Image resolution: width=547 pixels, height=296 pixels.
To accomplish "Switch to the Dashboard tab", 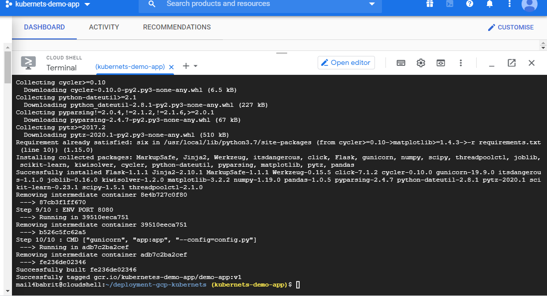I will click(x=44, y=27).
